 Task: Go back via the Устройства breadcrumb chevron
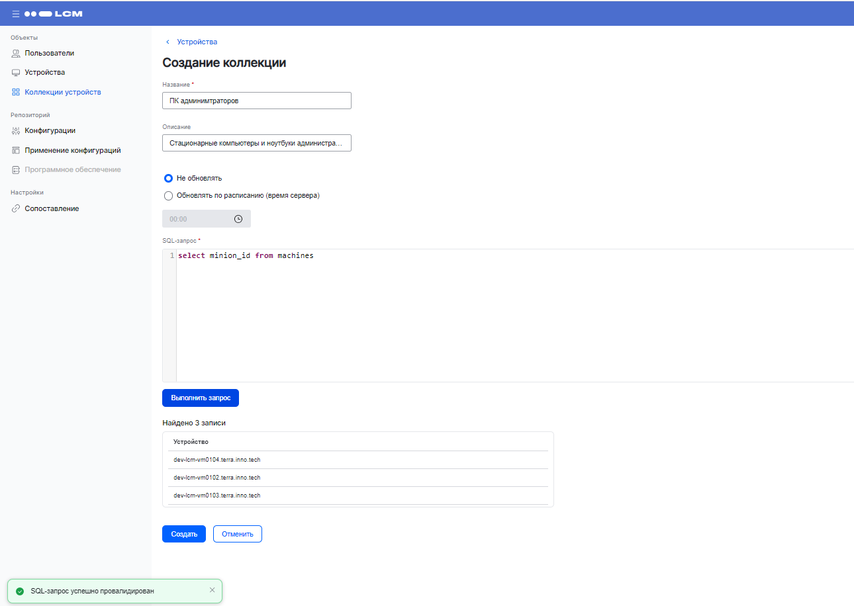[168, 42]
